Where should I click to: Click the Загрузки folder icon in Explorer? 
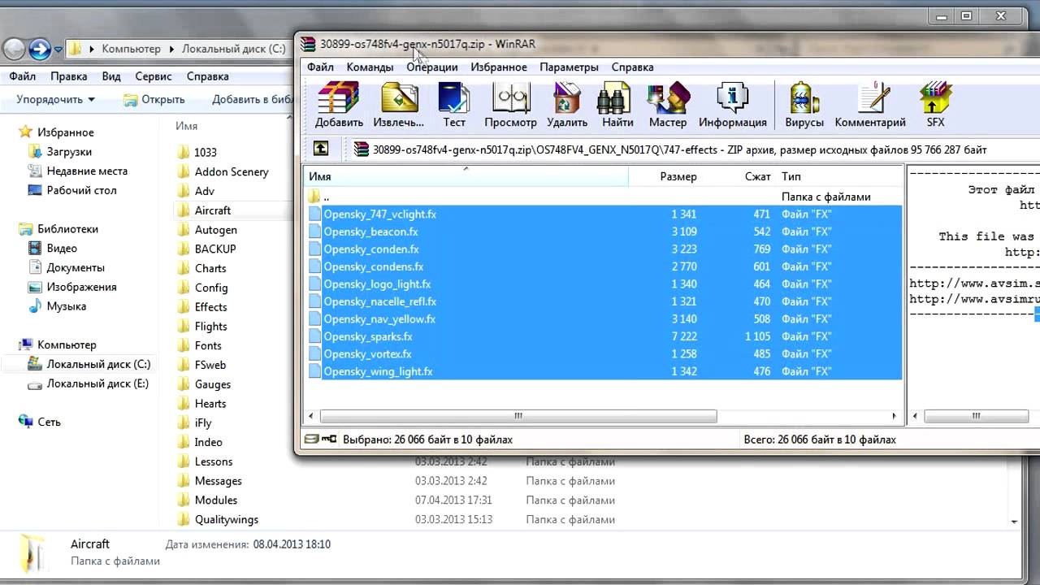pyautogui.click(x=35, y=152)
